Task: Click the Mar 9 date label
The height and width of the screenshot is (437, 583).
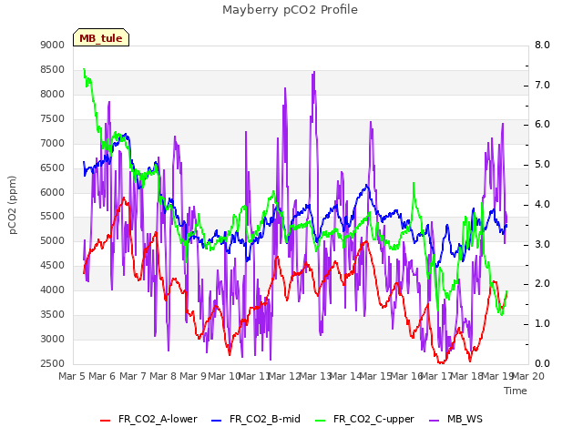Action: click(193, 376)
